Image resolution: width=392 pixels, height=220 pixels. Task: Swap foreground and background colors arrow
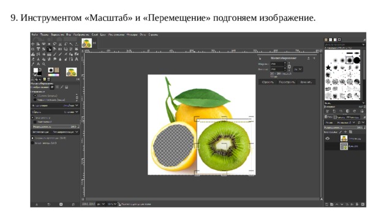[40, 69]
